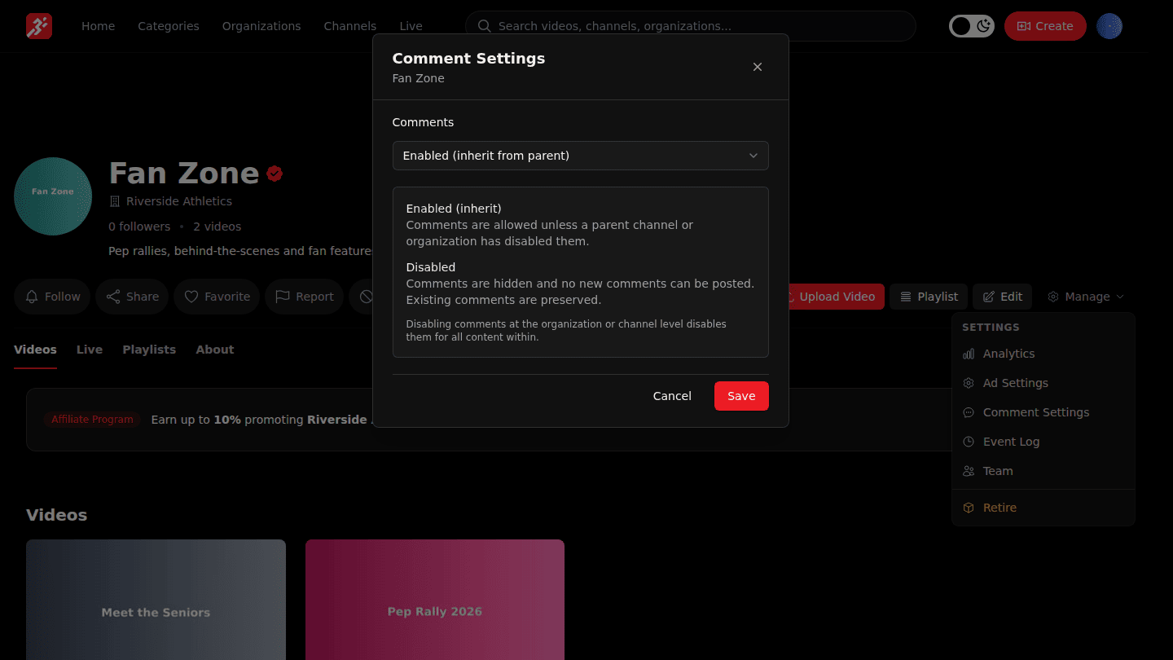Share the Fan Zone channel
This screenshot has height=660, width=1173.
(132, 297)
